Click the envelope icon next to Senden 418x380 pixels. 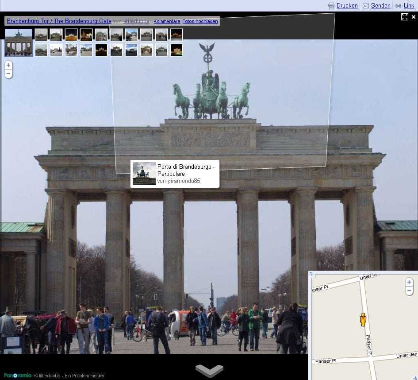(365, 6)
